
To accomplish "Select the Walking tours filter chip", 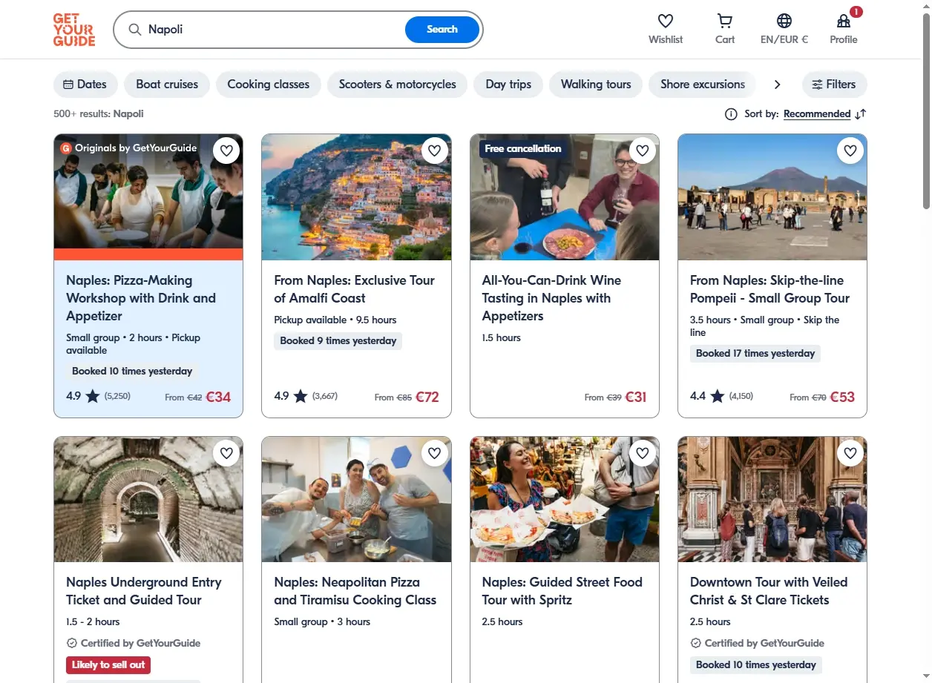I will [x=596, y=85].
